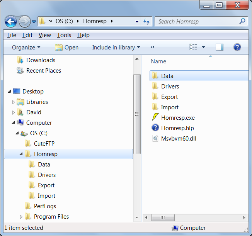Open the View menu
Screen dimensions: 252x236
pyautogui.click(x=45, y=35)
